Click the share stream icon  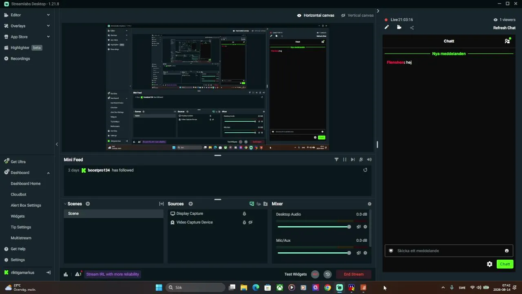point(412,28)
